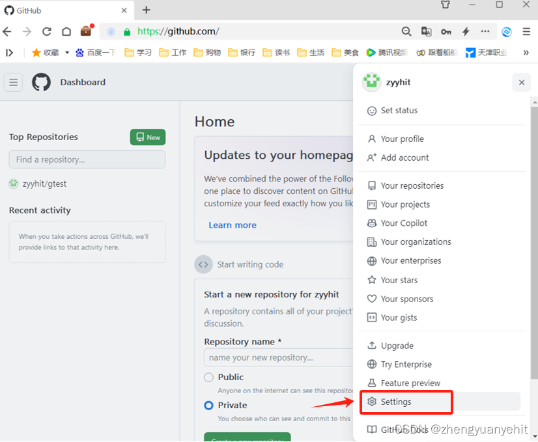Open Settings from the user menu
The width and height of the screenshot is (538, 442).
point(441,402)
